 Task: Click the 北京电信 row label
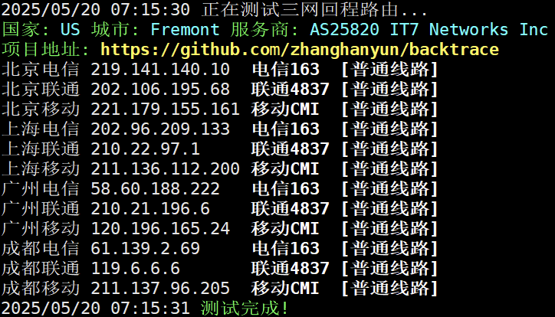point(41,69)
